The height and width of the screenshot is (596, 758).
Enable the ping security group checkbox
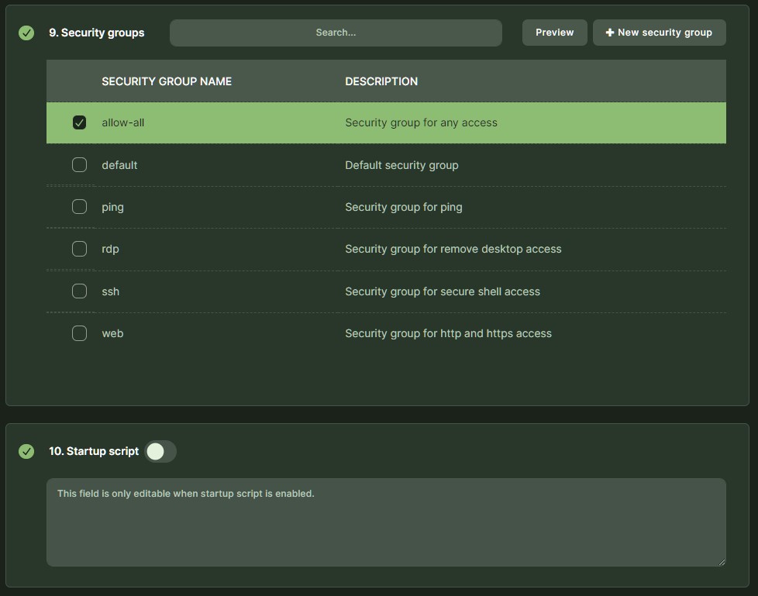(x=79, y=207)
